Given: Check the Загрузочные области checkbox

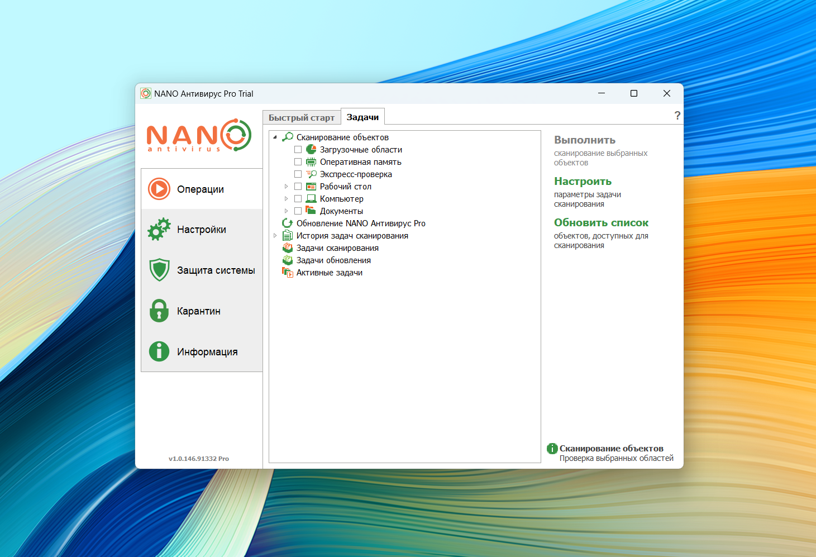Looking at the screenshot, I should 298,150.
